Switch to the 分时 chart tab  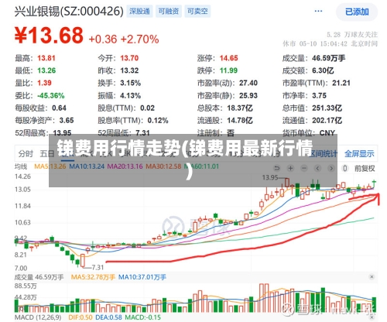[x=26, y=154]
